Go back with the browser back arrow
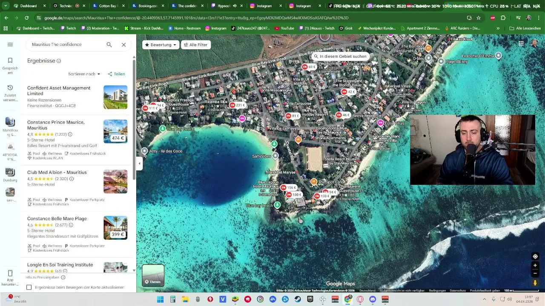545x306 pixels. [6, 18]
